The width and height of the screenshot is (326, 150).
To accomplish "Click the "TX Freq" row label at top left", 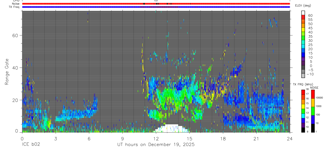I will point(15,7).
